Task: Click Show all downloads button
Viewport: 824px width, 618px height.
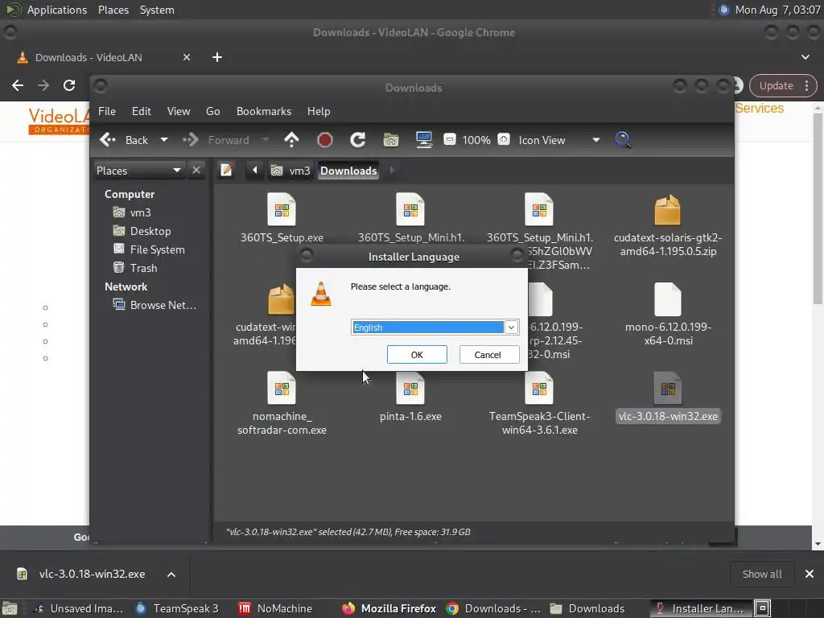Action: pyautogui.click(x=761, y=575)
